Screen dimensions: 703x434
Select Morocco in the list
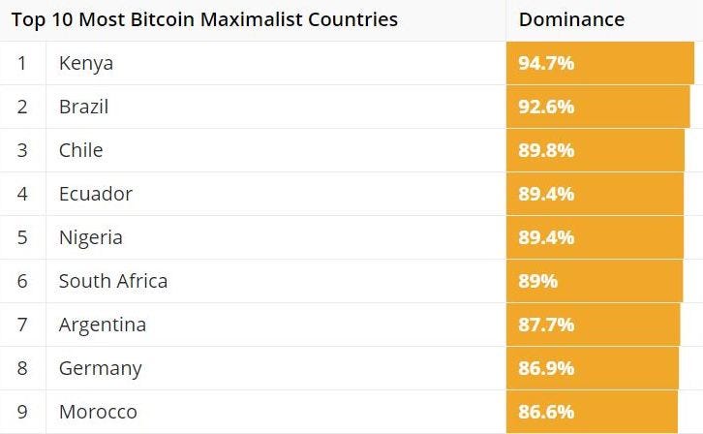(x=98, y=412)
